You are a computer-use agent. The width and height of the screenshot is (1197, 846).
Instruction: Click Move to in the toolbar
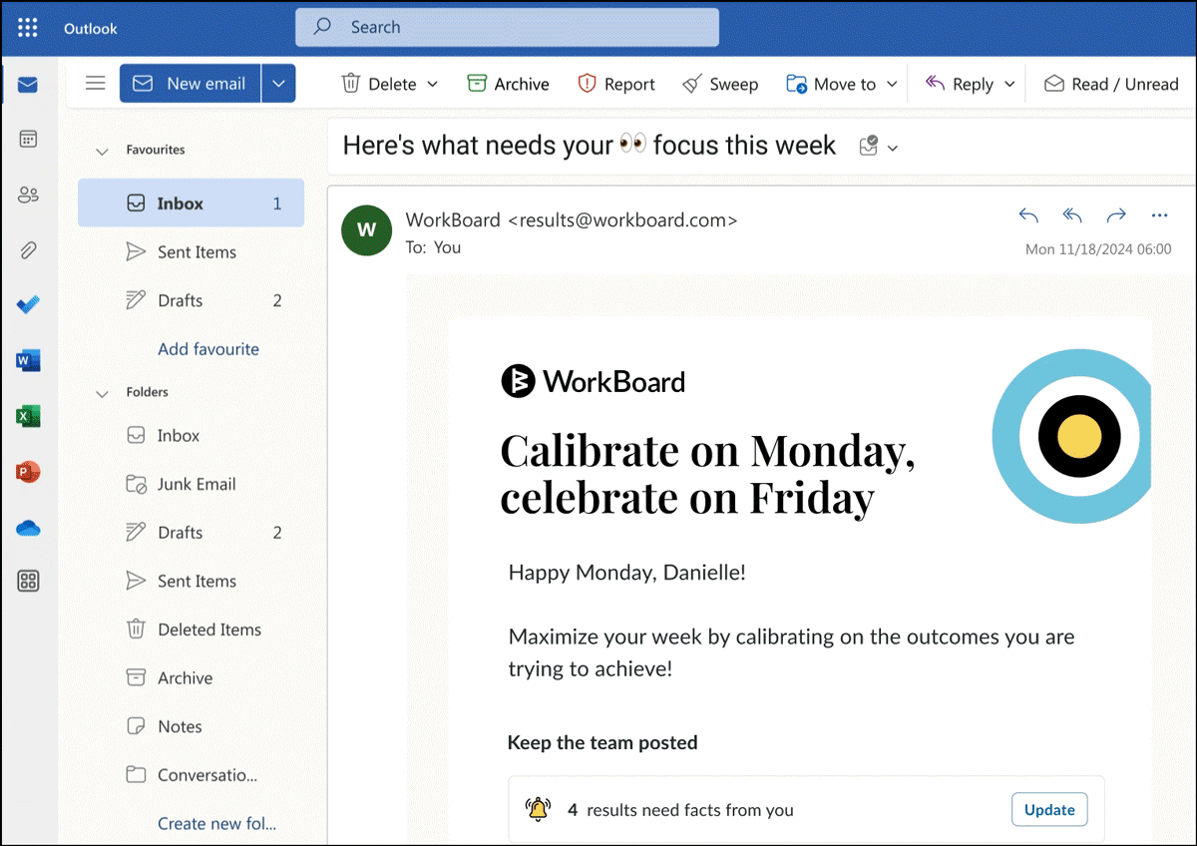(831, 84)
